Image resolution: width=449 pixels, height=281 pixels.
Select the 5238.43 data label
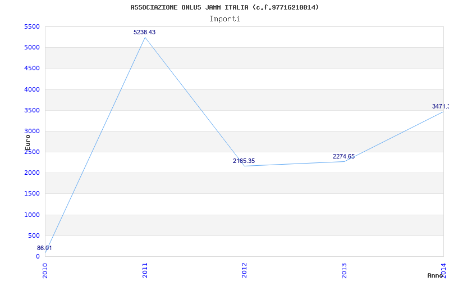(144, 32)
